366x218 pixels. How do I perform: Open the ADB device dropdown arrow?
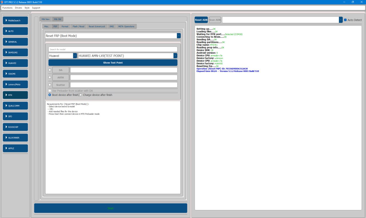pyautogui.click(x=341, y=20)
